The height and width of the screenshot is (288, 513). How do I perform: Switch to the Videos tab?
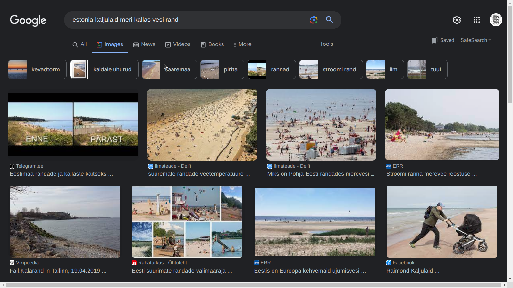point(178,44)
